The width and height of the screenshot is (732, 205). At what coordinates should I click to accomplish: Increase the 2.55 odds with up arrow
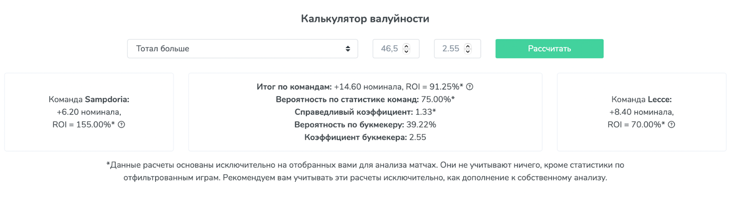468,46
